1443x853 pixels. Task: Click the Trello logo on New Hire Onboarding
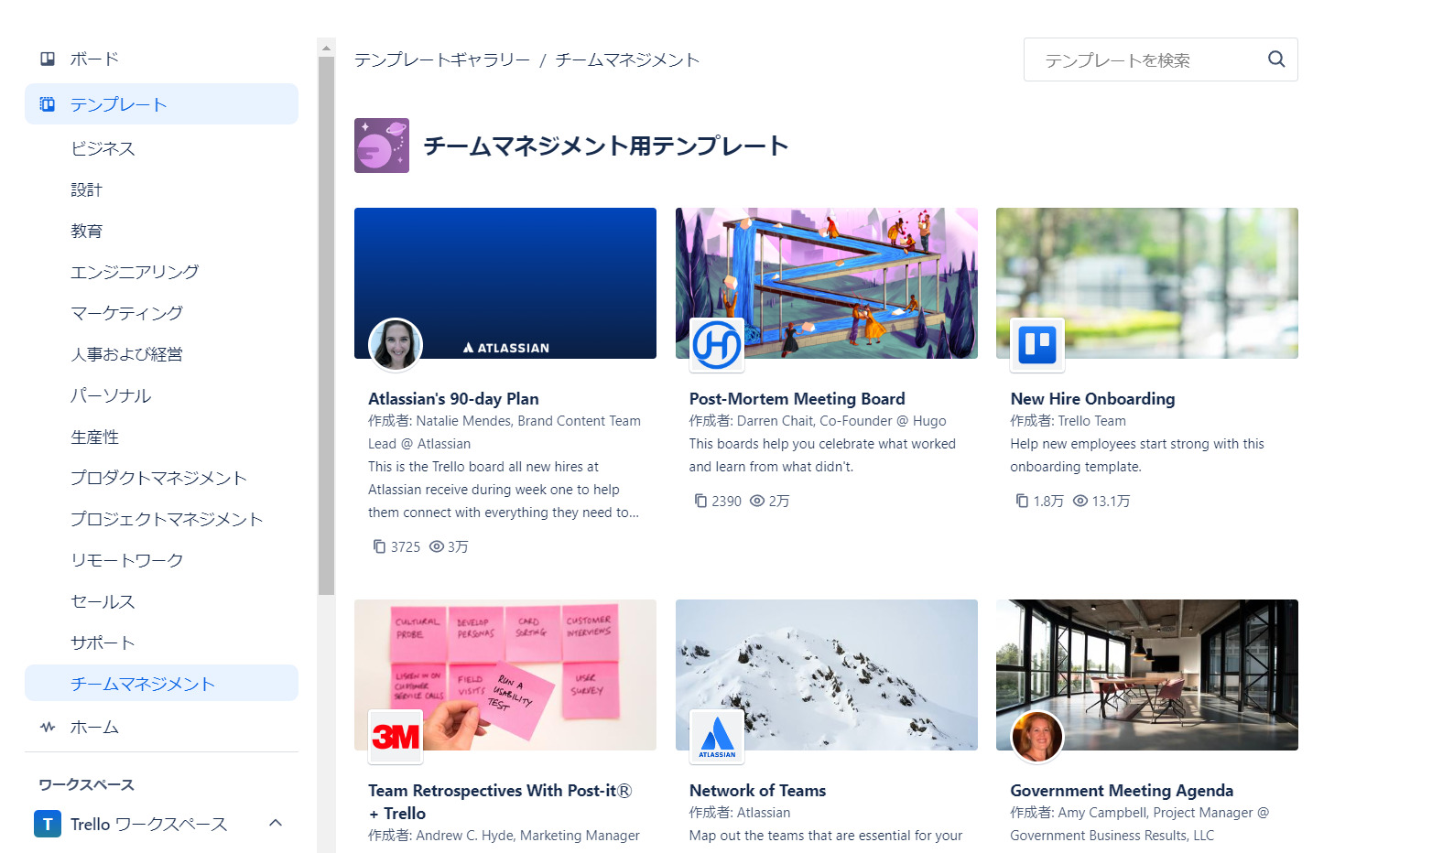(x=1037, y=345)
